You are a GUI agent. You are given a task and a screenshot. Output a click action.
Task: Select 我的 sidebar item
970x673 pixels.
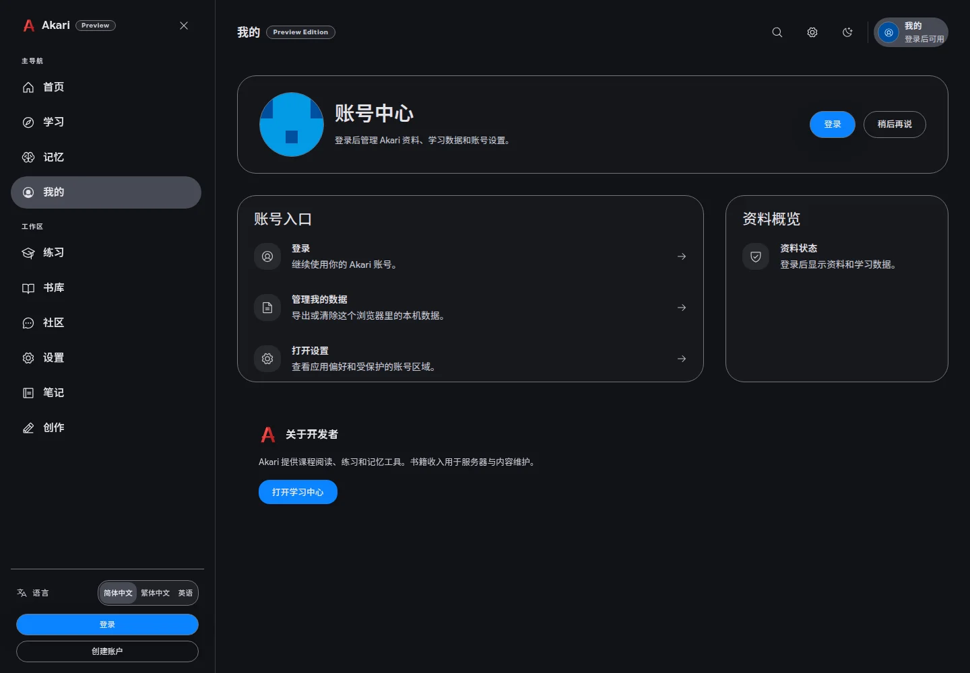coord(106,192)
